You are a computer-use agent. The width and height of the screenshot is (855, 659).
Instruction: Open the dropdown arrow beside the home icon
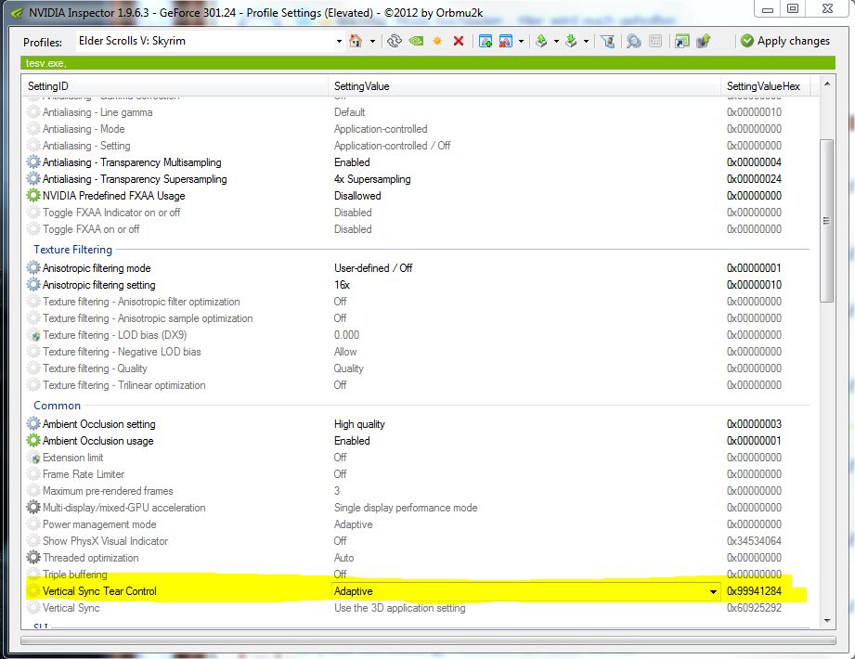click(x=372, y=41)
